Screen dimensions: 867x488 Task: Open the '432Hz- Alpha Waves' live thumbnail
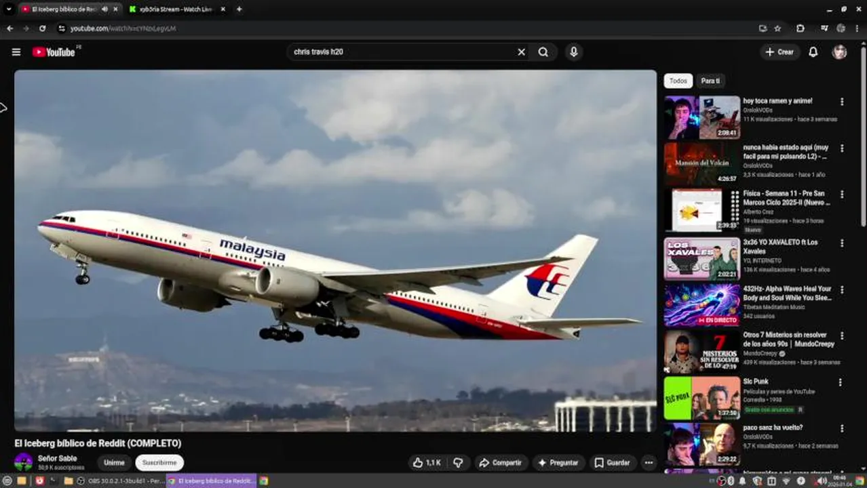coord(702,305)
